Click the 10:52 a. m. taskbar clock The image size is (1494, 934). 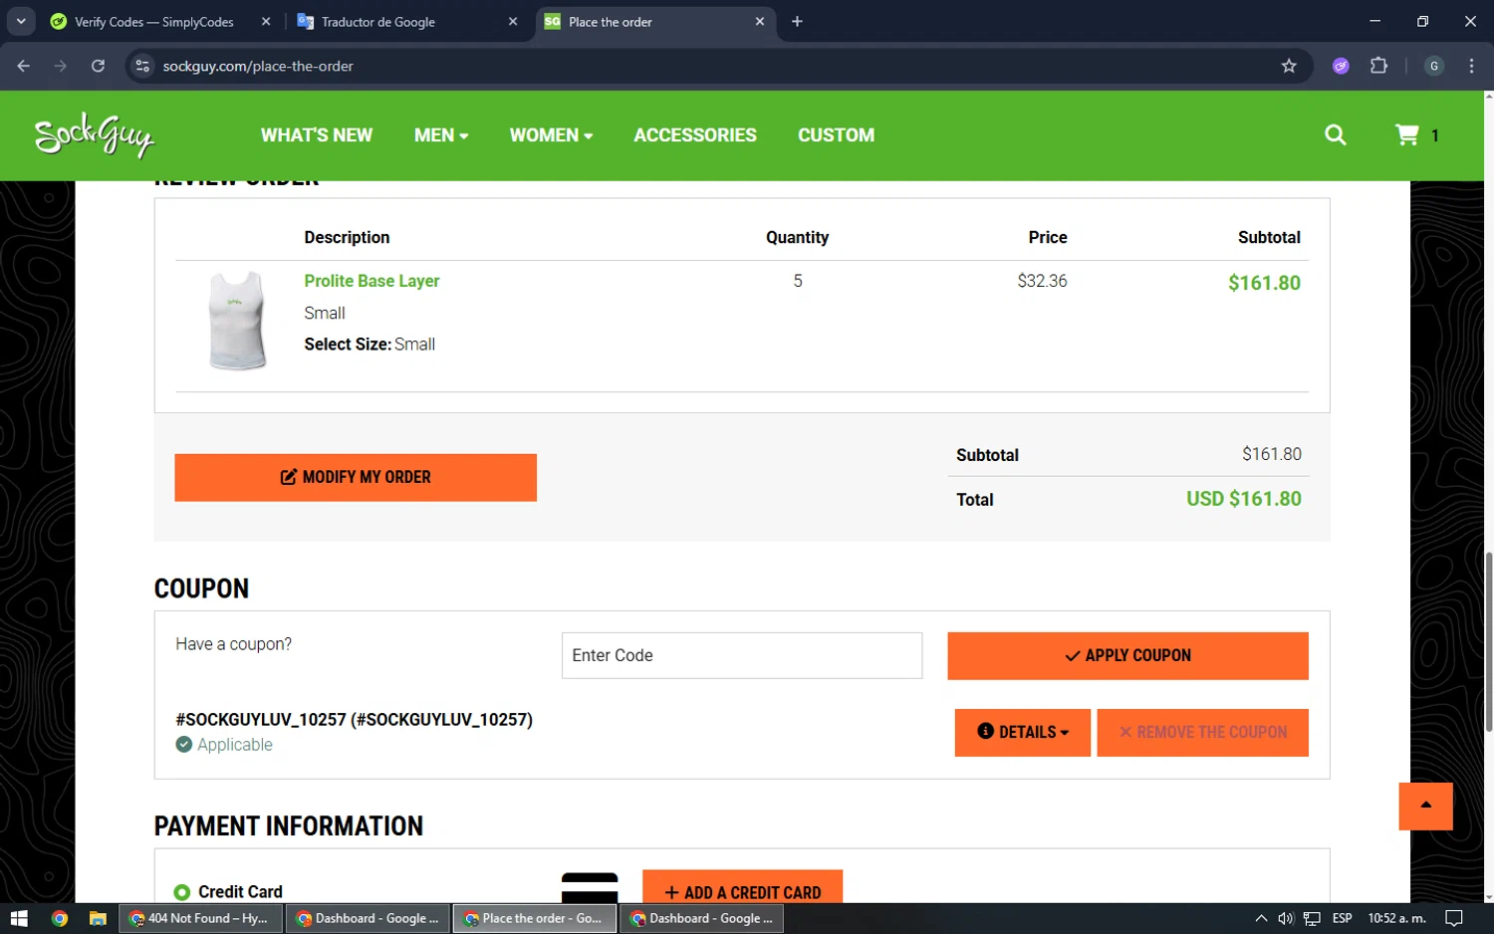(x=1396, y=918)
